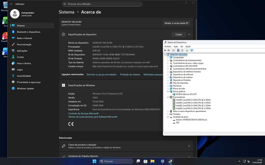Open Acessibilidade in Settings sidebar

(32, 76)
